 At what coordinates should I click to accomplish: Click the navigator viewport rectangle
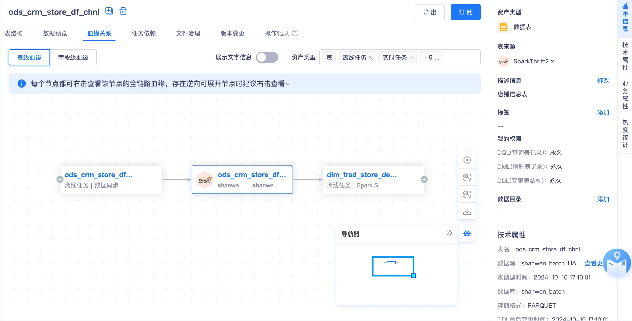(x=393, y=266)
